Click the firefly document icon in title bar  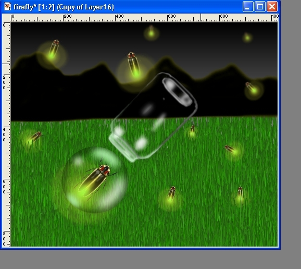tap(7, 7)
